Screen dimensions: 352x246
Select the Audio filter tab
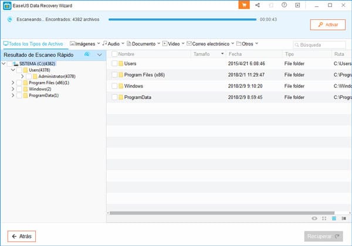[111, 44]
